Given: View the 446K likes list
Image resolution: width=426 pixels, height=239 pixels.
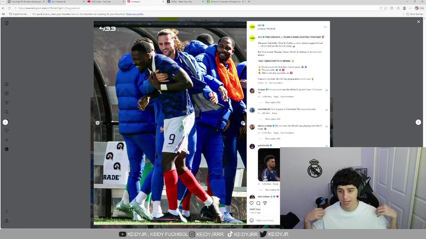Looking at the screenshot, I should 255,209.
